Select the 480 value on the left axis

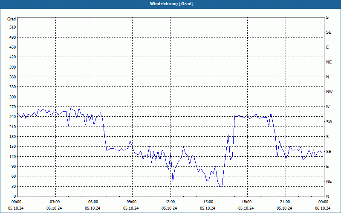[x=13, y=37]
